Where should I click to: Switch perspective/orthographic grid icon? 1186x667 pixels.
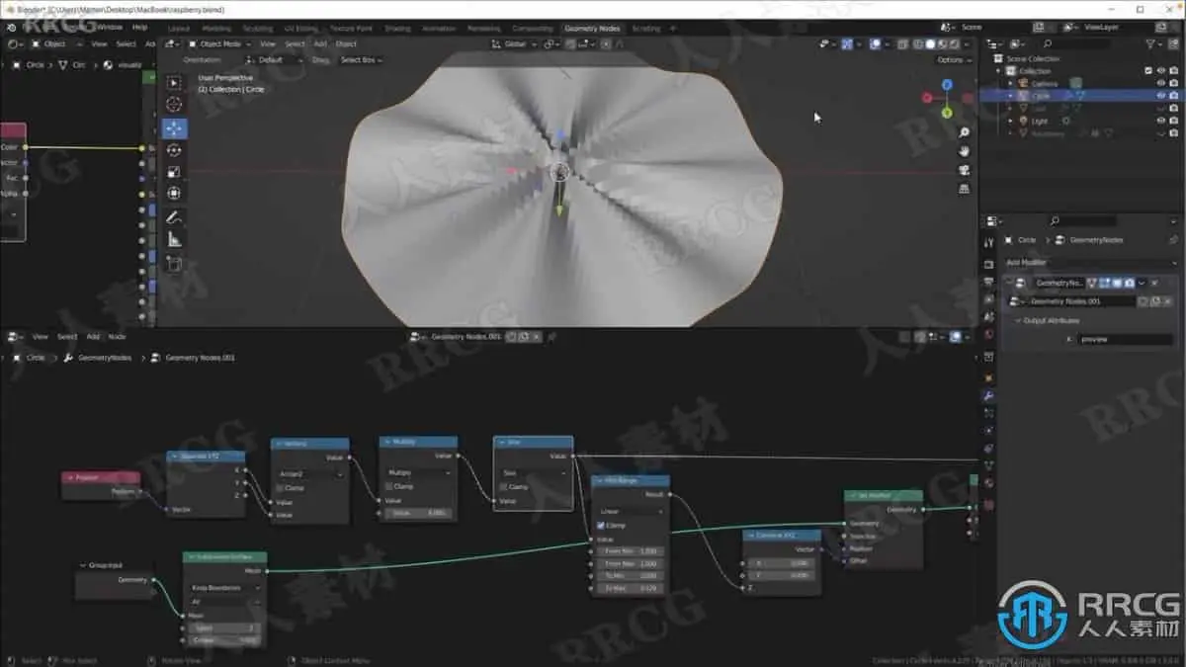tap(964, 189)
